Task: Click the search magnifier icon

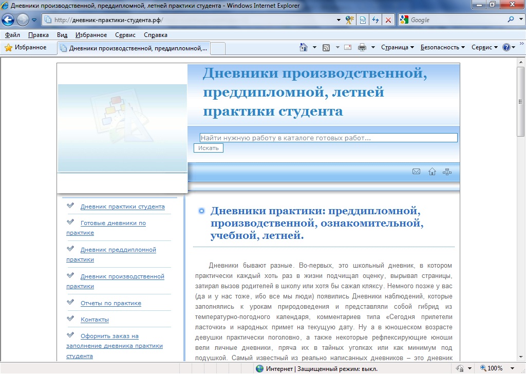Action: tap(511, 20)
